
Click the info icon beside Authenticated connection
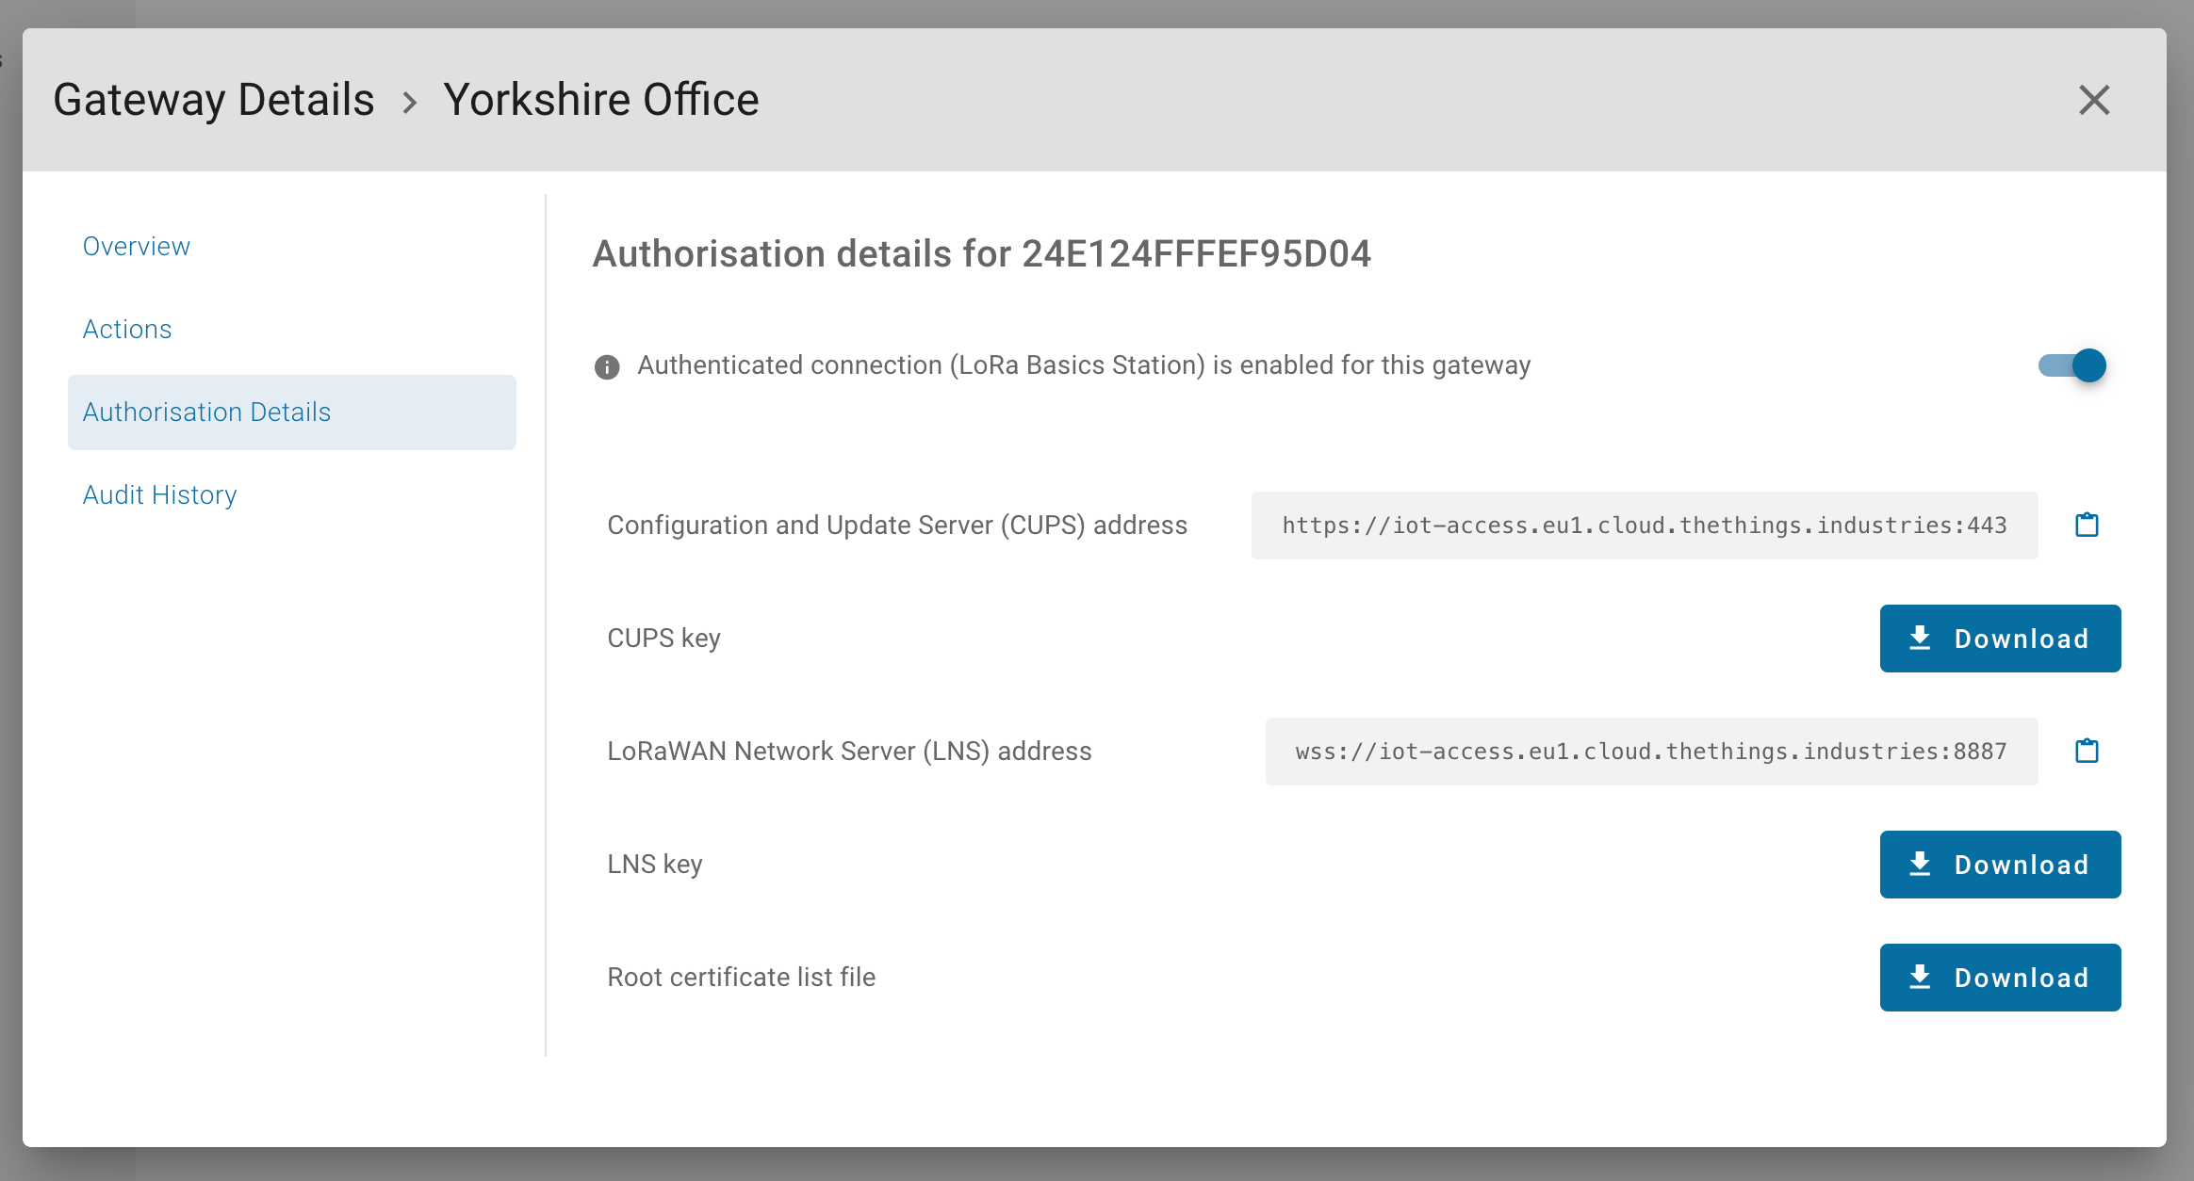coord(607,366)
